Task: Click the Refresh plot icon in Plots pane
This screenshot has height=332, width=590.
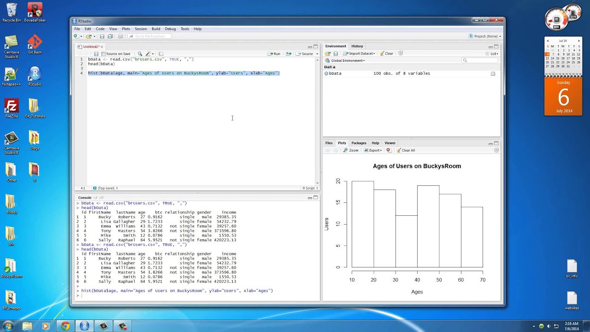Action: coord(496,150)
